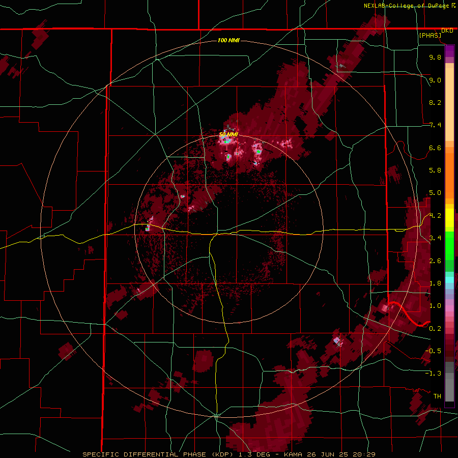Viewport: 458px width, 458px height.
Task: Click the 2.6 value on the color scale
Action: click(435, 261)
